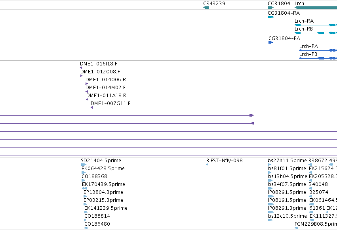Click the Lrch-PB label text
Viewport: 337px width, 230px height.
(308, 54)
